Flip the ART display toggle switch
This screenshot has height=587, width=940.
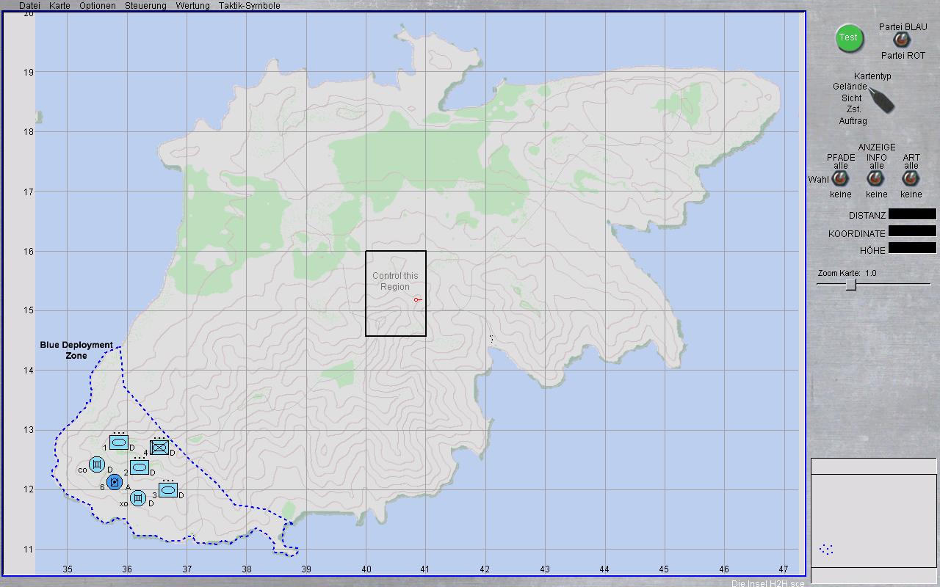pyautogui.click(x=911, y=179)
